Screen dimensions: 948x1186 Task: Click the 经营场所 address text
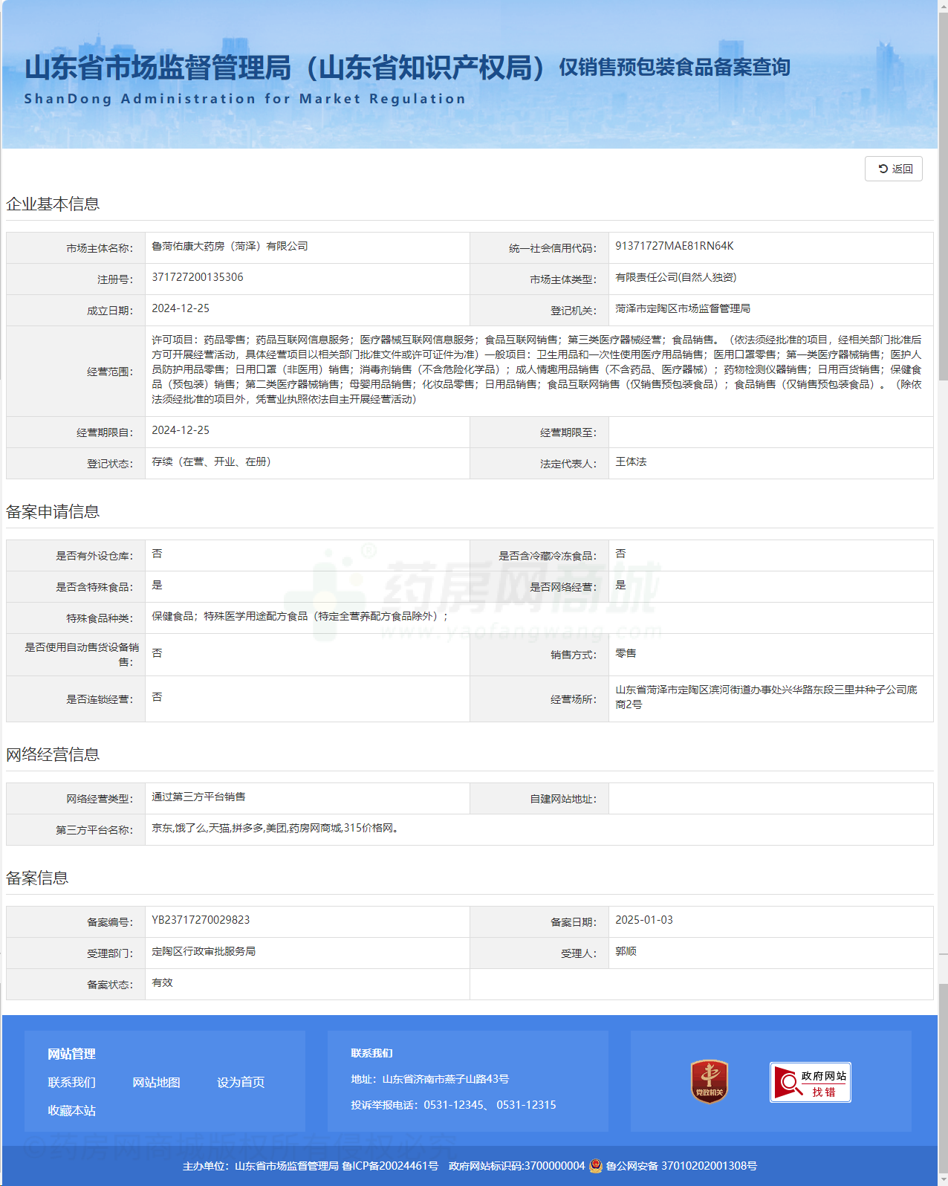click(765, 697)
